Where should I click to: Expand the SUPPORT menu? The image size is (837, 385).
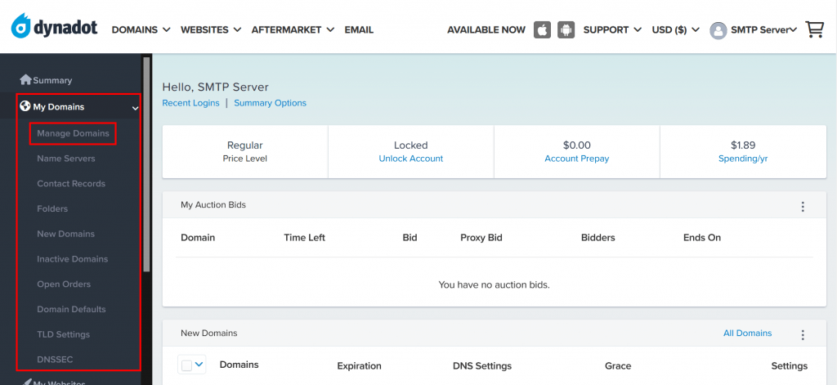(x=612, y=30)
